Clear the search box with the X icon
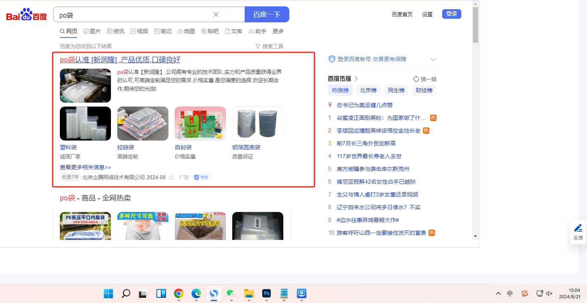This screenshot has width=587, height=303. tap(216, 14)
